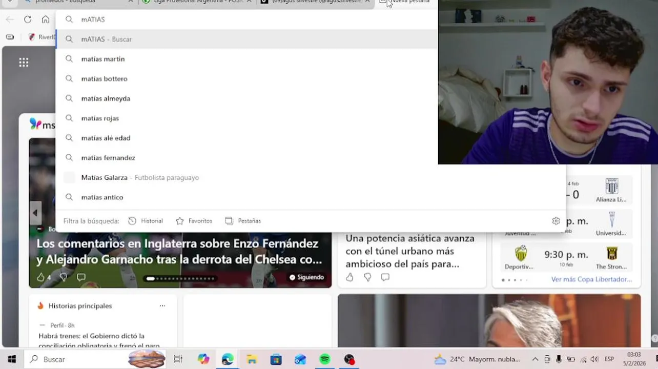Click the Deportivo team crest
Screen dimensions: 658x369
point(521,254)
